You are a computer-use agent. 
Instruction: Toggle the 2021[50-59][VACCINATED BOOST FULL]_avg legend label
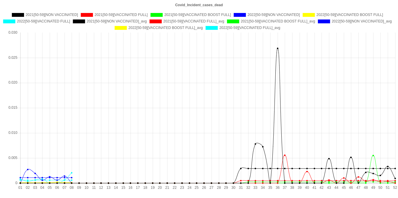(x=278, y=21)
